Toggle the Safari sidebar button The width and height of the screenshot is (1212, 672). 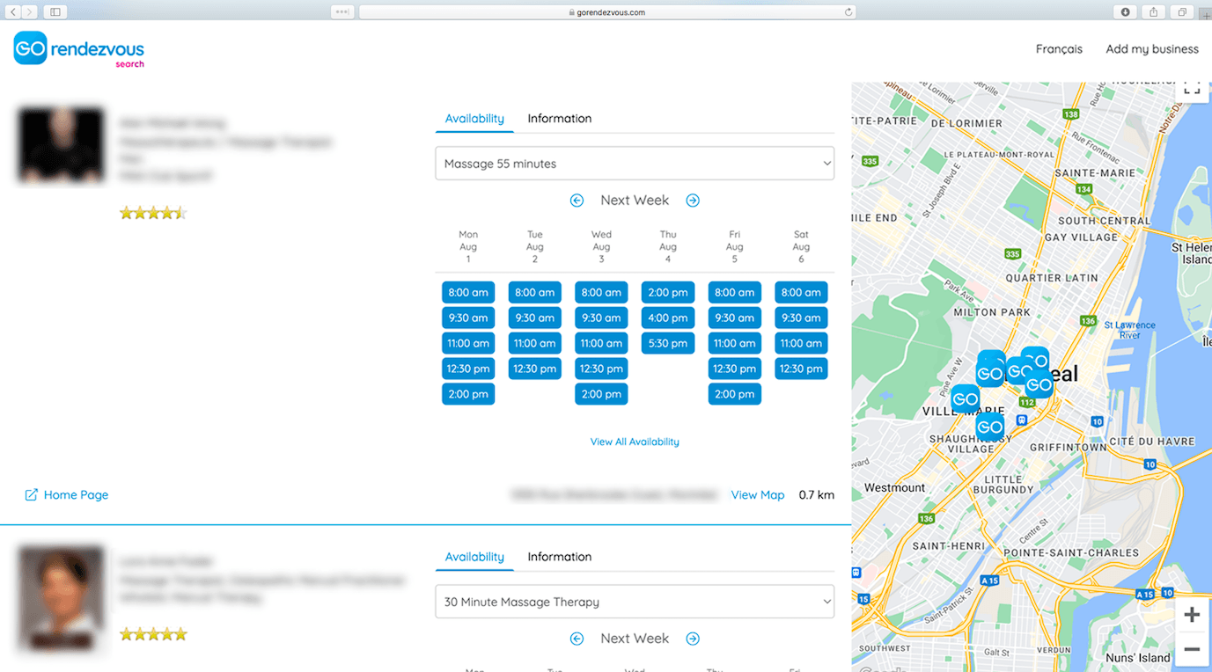point(55,12)
